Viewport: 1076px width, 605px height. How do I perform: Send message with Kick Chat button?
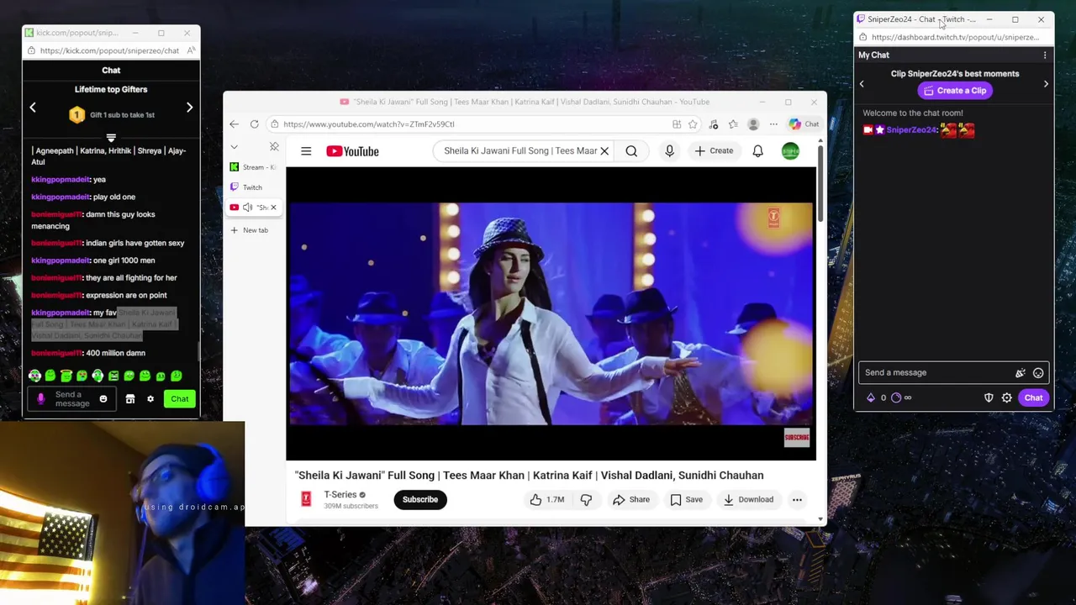tap(180, 399)
